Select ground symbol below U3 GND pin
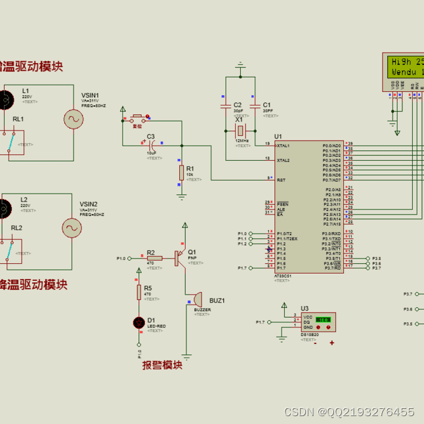This screenshot has width=424, height=424. pos(282,339)
